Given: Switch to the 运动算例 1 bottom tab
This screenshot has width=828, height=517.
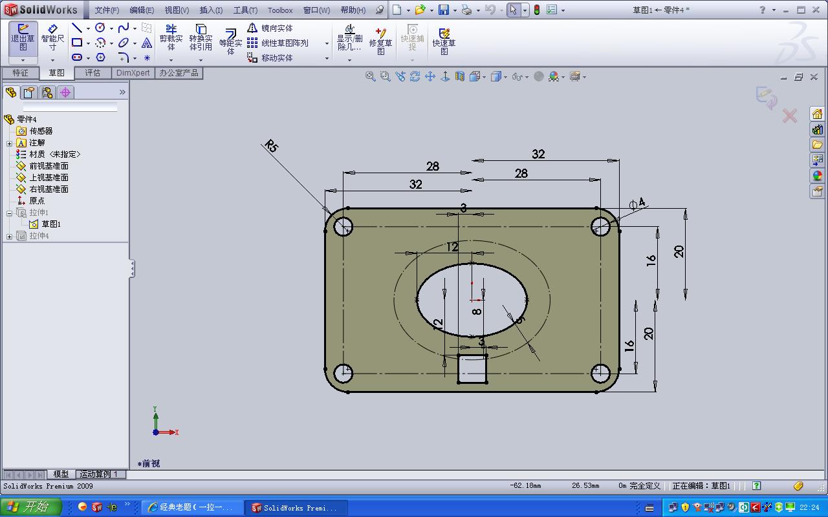Looking at the screenshot, I should click(99, 474).
